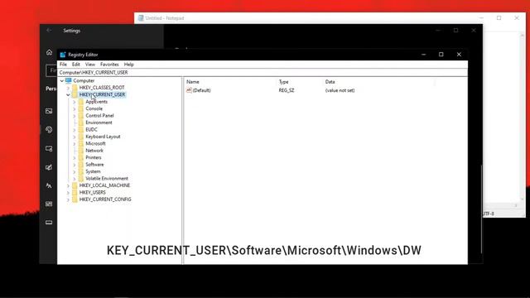The width and height of the screenshot is (530, 298).
Task: Click the Printers folder icon
Action: coord(81,157)
